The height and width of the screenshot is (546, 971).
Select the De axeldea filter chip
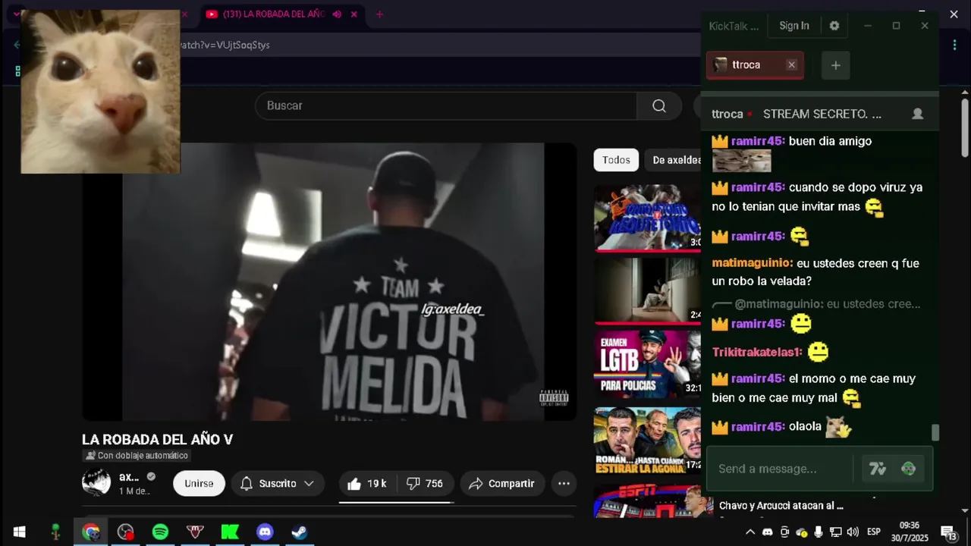[x=675, y=160]
